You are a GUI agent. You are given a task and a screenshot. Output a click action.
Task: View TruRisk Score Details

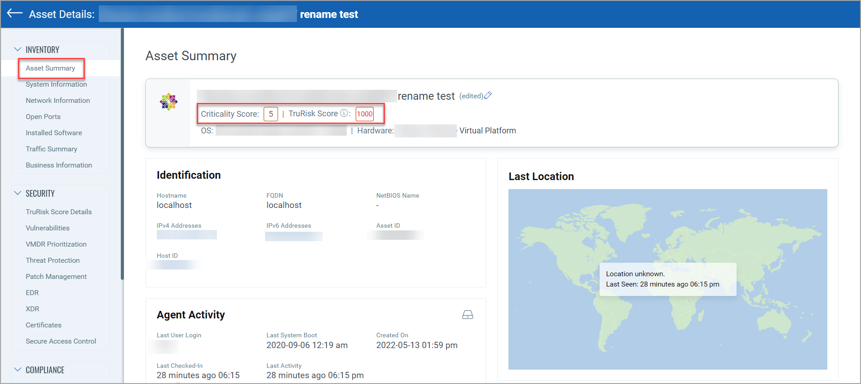[x=58, y=212]
